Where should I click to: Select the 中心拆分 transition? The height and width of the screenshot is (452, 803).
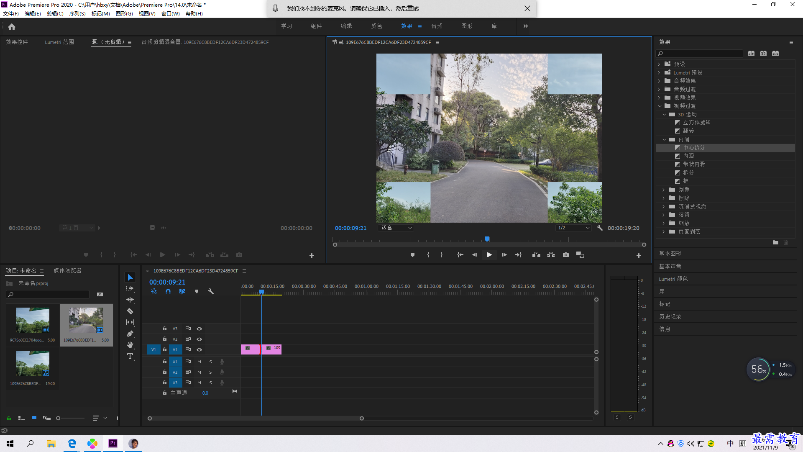tap(694, 148)
